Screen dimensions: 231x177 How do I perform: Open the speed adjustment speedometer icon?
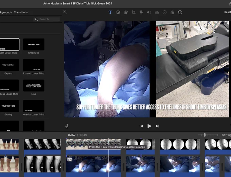(164, 12)
